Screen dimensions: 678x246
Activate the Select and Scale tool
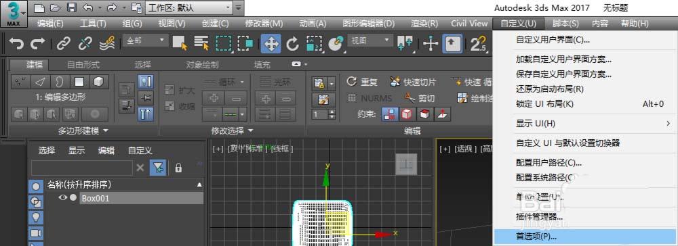tap(314, 43)
